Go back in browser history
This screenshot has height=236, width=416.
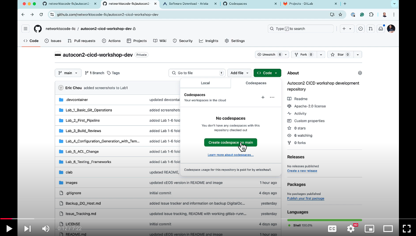tap(23, 15)
